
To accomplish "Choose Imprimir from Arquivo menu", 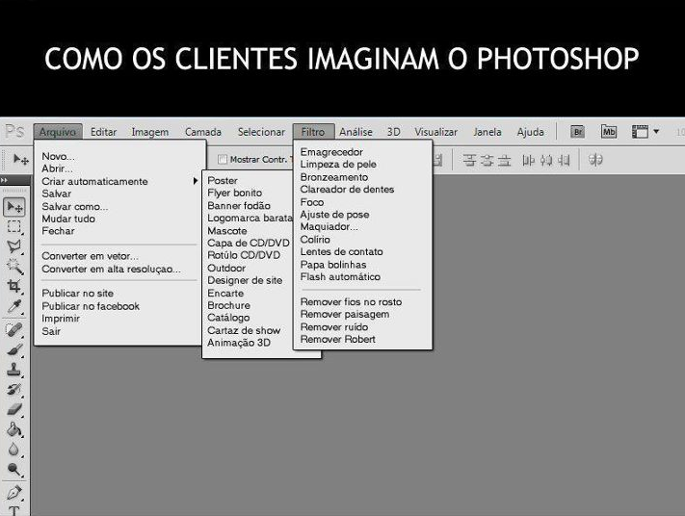I will click(x=61, y=319).
